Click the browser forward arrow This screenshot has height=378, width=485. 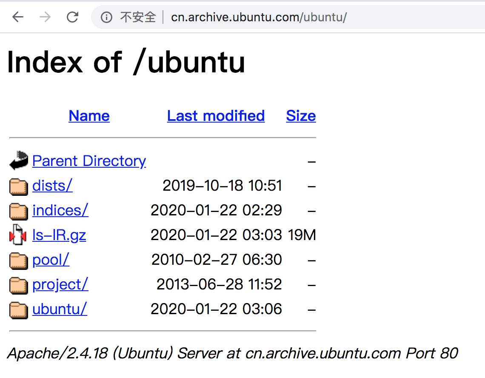coord(45,17)
